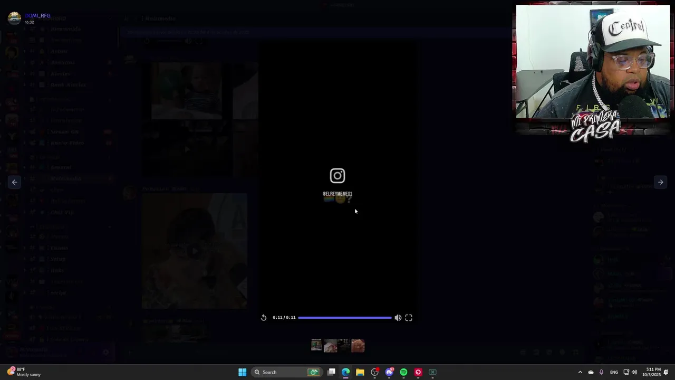This screenshot has height=380, width=675.
Task: Open Spotify from the taskbar
Action: (403, 372)
